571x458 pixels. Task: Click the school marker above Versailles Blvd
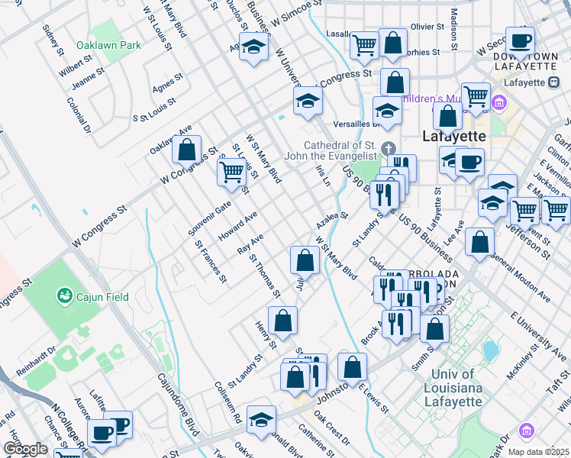[x=387, y=111]
